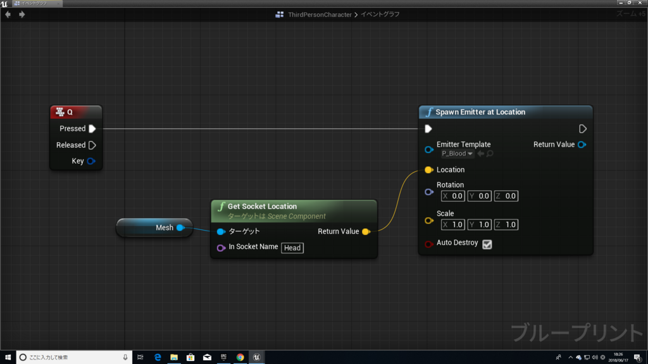Screen dimensions: 648x364
Task: Click the ターゲット input pin on Get Socket Location
Action: [x=221, y=231]
